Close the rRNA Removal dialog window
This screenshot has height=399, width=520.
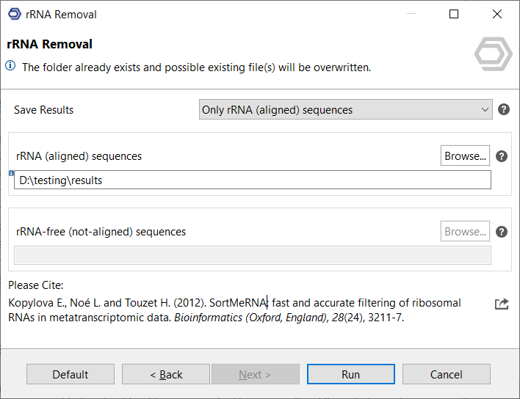(x=497, y=15)
